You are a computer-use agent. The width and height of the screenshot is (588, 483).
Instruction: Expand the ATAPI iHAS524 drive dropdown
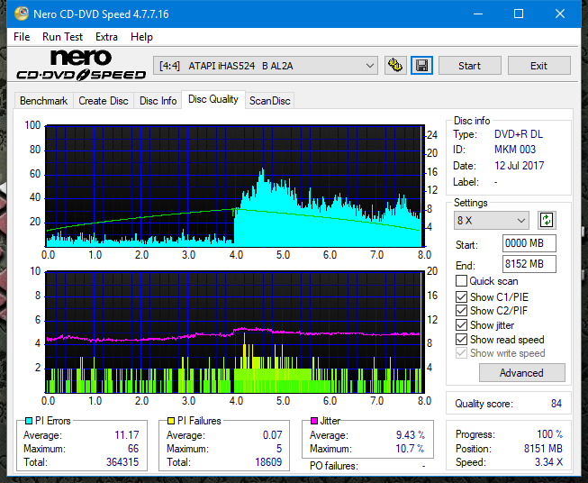(x=266, y=66)
